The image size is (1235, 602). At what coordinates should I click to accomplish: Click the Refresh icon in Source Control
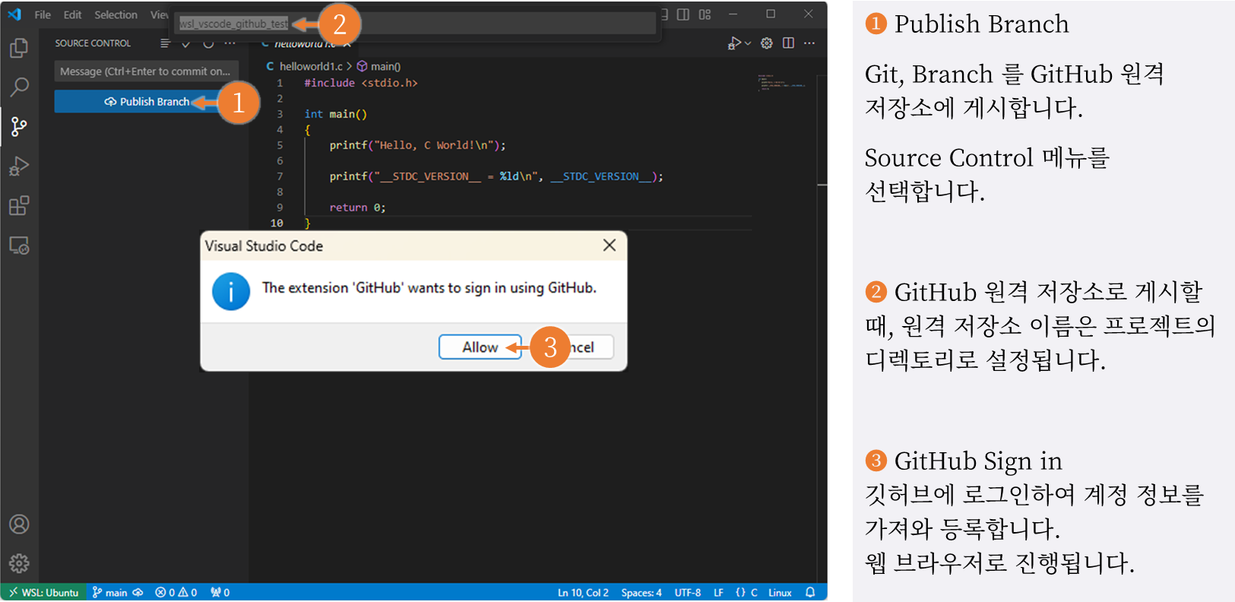(208, 43)
